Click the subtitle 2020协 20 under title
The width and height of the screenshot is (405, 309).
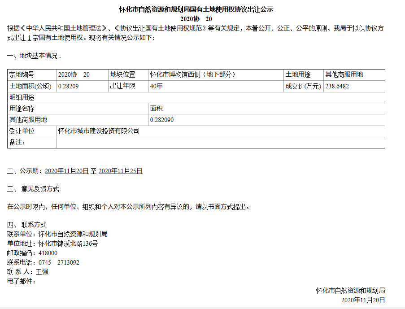click(196, 19)
